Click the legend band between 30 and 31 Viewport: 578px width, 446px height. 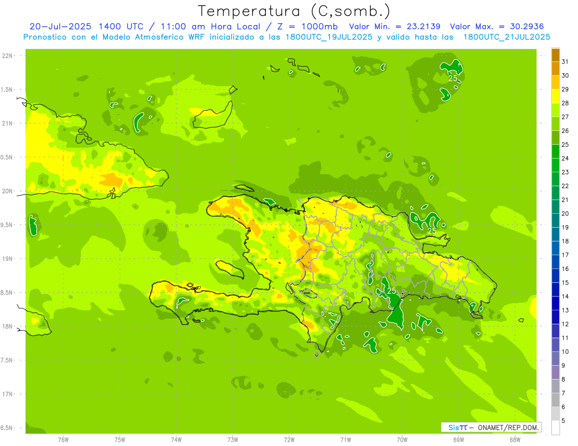(x=555, y=69)
